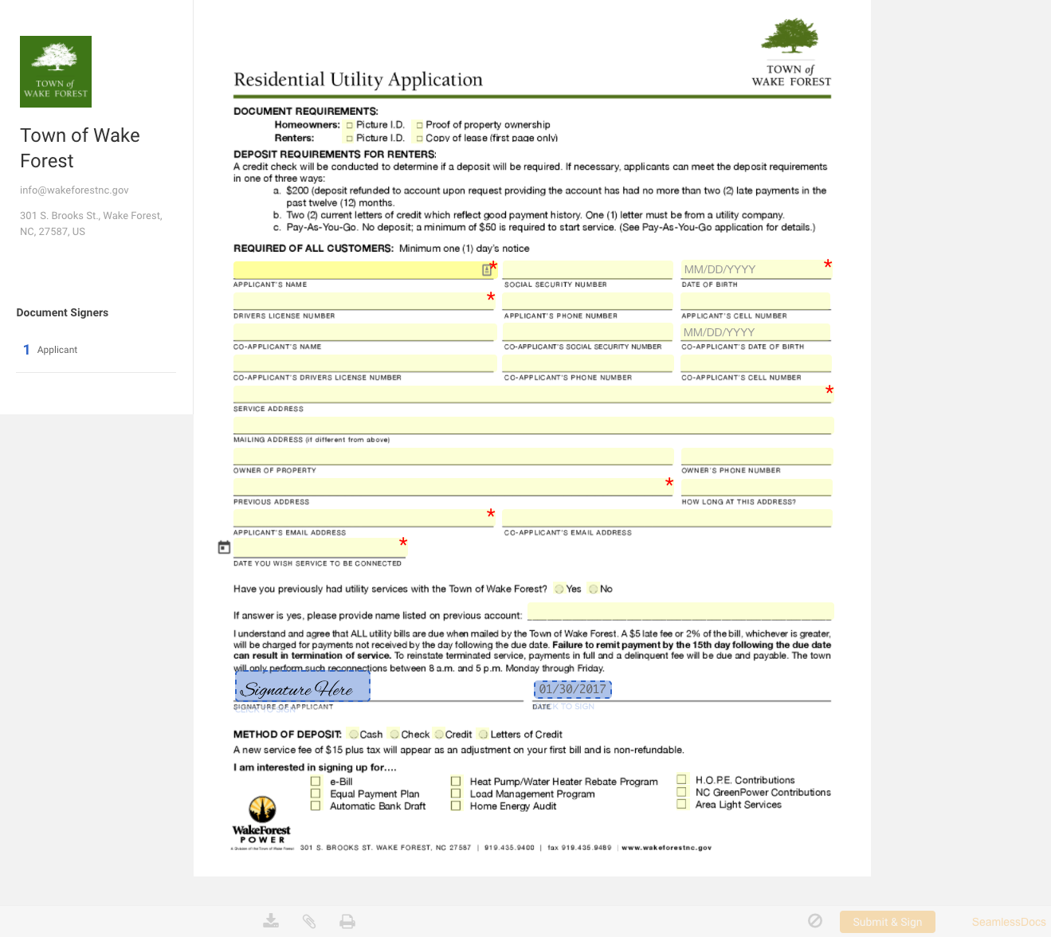This screenshot has height=937, width=1051.
Task: Open the date picker calendar icon
Action: [x=224, y=547]
